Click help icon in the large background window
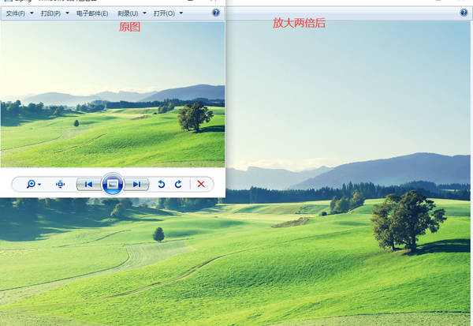This screenshot has width=473, height=326. [464, 13]
